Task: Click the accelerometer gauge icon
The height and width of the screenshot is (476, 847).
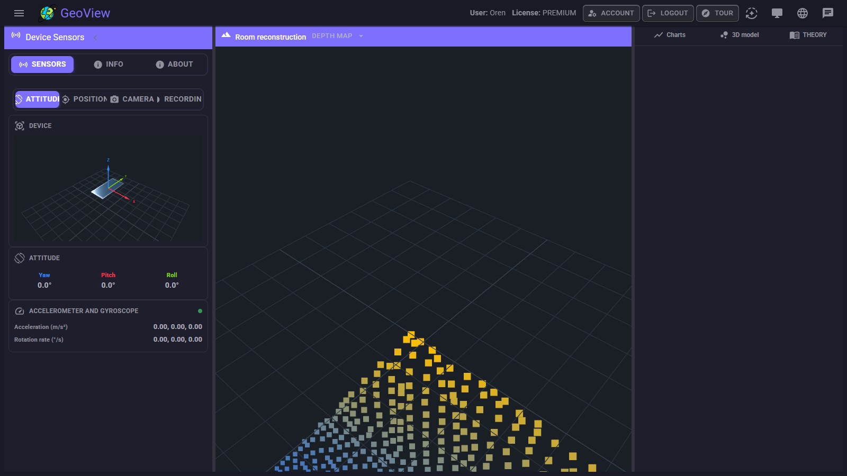Action: coord(20,311)
